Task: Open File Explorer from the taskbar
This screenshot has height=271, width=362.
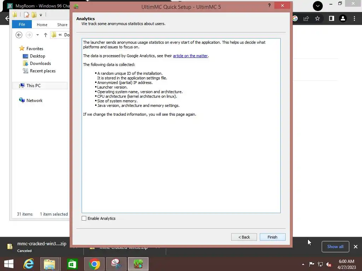Action: tap(50, 264)
